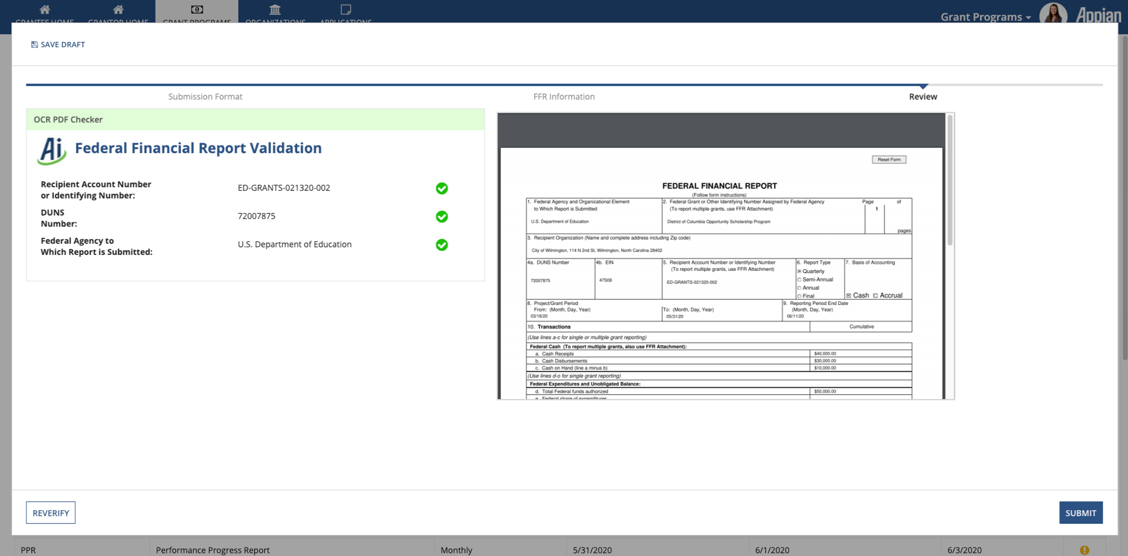The height and width of the screenshot is (556, 1128).
Task: Click the PPR cell in background table
Action: tap(28, 550)
